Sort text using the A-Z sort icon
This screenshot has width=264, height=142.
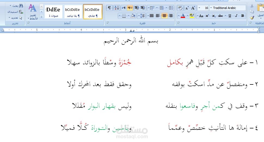coord(116,8)
